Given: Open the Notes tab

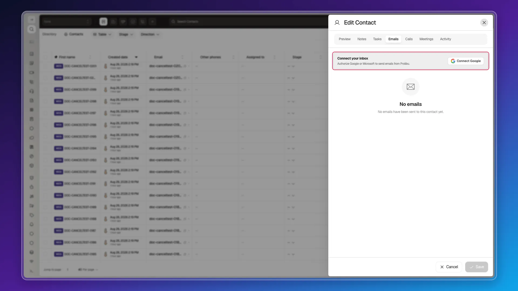Looking at the screenshot, I should point(362,39).
